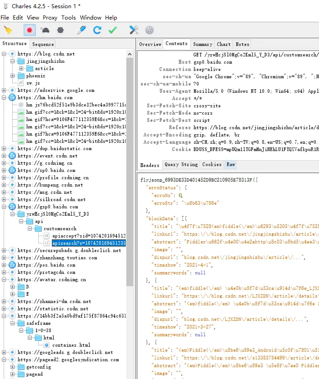319x379 pixels.
Task: Collapse the jingjingshizhu folder
Action: [x=13, y=61]
